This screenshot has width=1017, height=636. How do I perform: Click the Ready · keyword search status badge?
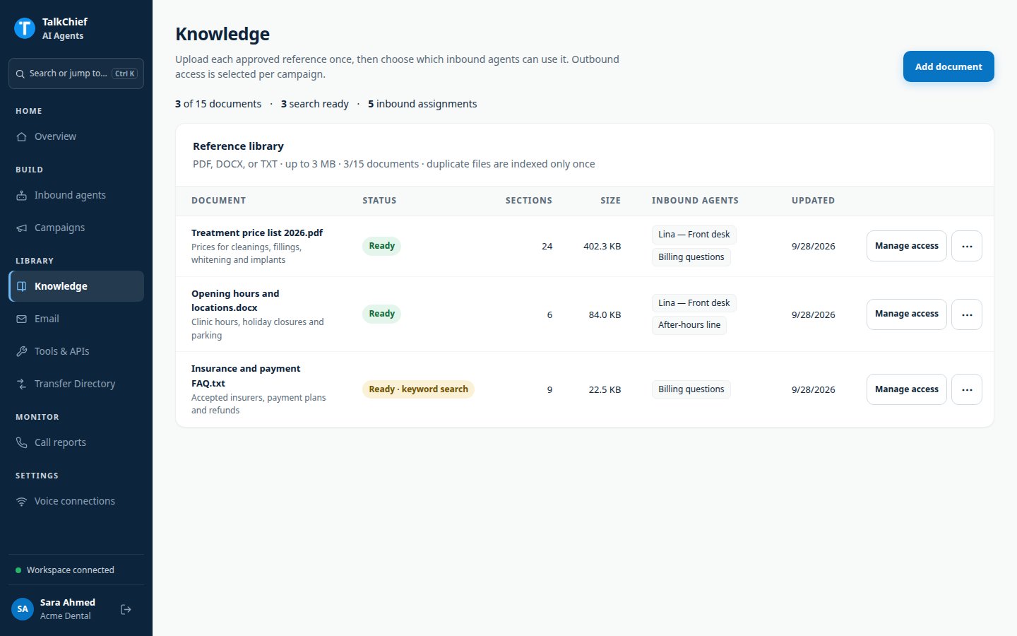418,389
